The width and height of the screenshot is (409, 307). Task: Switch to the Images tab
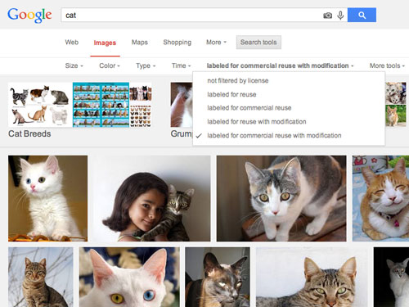point(105,43)
